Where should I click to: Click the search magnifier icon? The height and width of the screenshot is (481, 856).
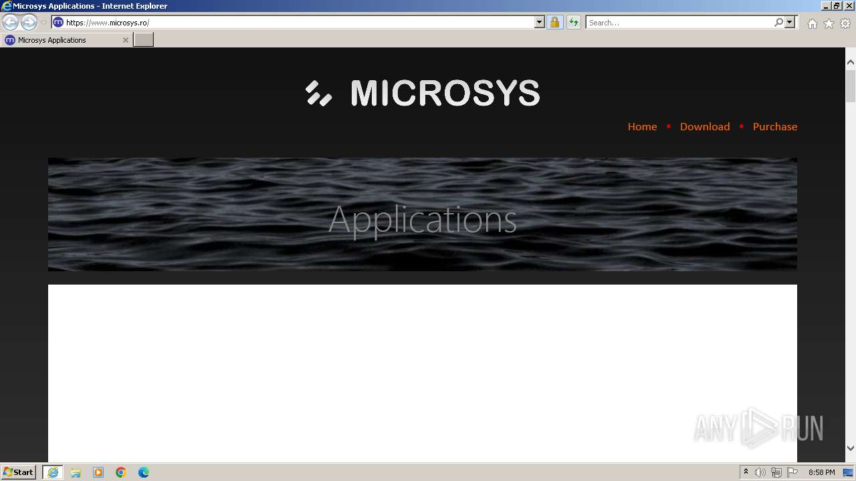778,23
